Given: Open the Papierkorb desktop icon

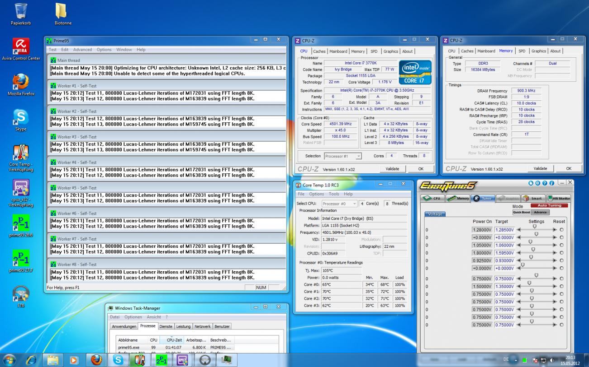Looking at the screenshot, I should pyautogui.click(x=21, y=14).
